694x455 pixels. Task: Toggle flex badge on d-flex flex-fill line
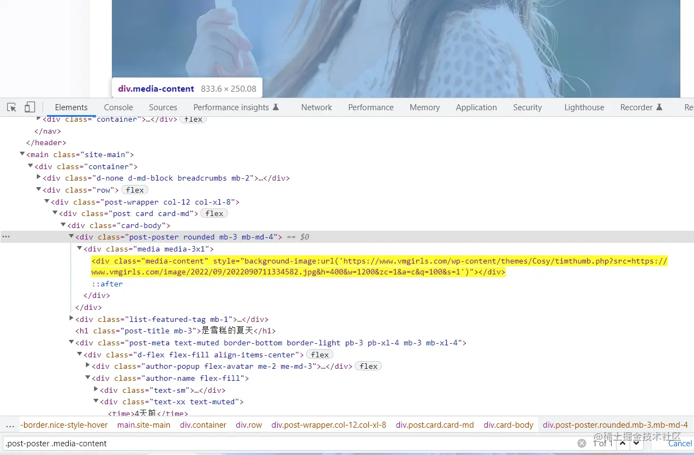320,355
